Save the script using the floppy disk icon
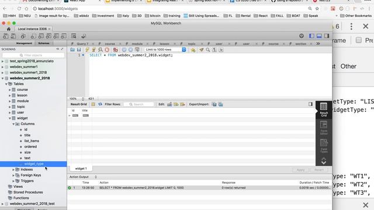 pos(79,50)
